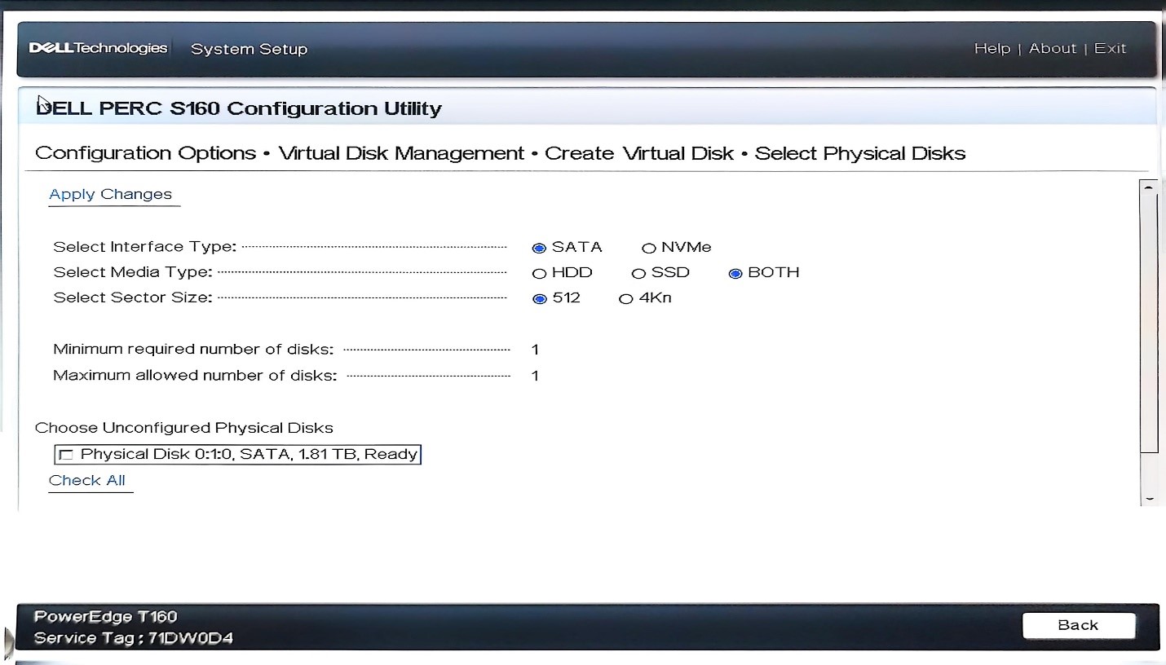1166x665 pixels.
Task: Click 'Maximum allowed number of disks:' text
Action: tap(195, 375)
